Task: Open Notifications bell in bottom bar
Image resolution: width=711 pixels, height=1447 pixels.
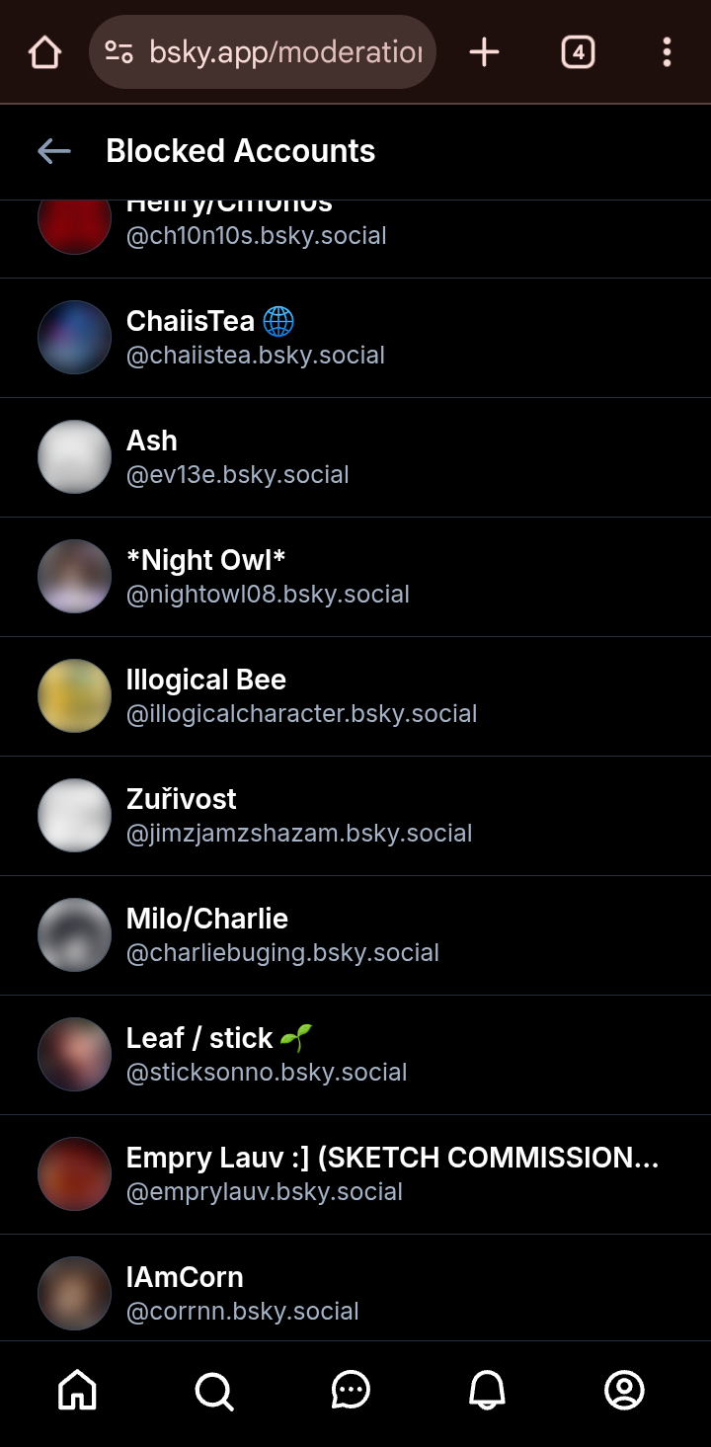Action: pos(487,1390)
